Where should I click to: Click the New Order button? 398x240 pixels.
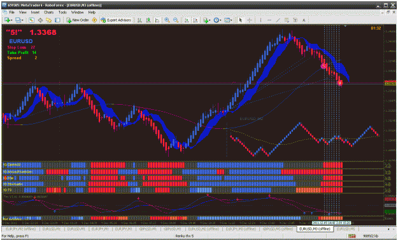[78, 20]
